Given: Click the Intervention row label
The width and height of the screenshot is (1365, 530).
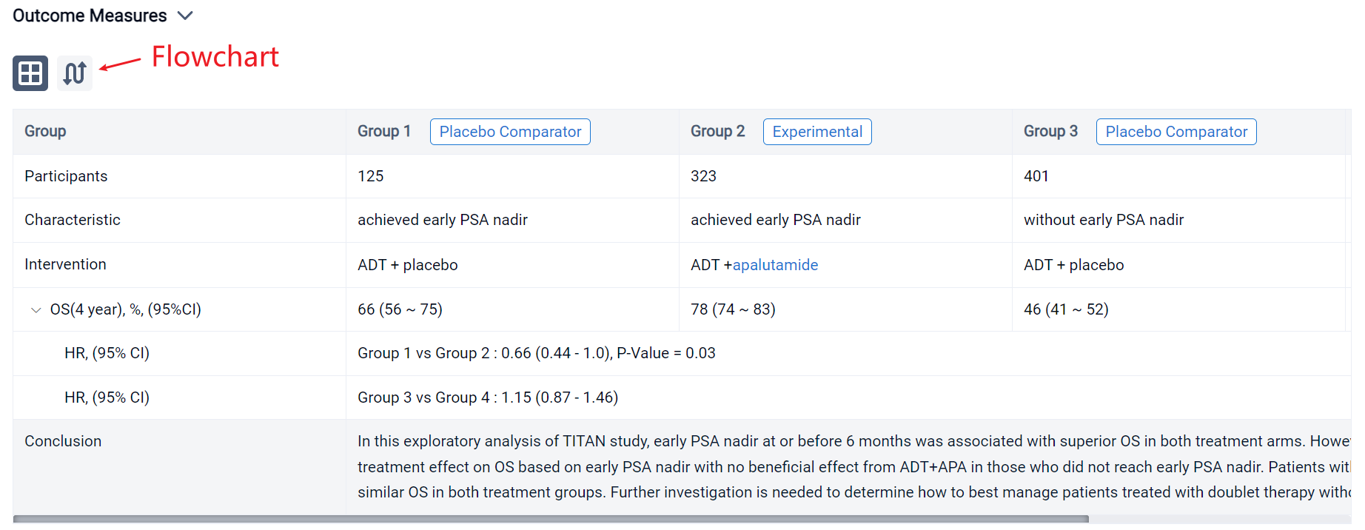Looking at the screenshot, I should click(x=65, y=264).
